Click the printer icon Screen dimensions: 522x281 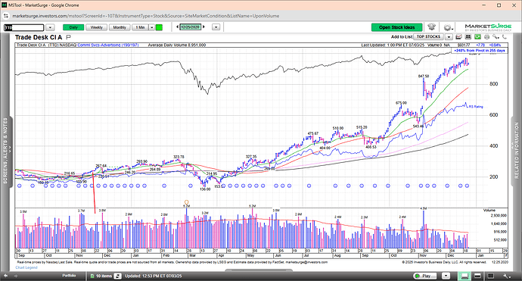486,37
